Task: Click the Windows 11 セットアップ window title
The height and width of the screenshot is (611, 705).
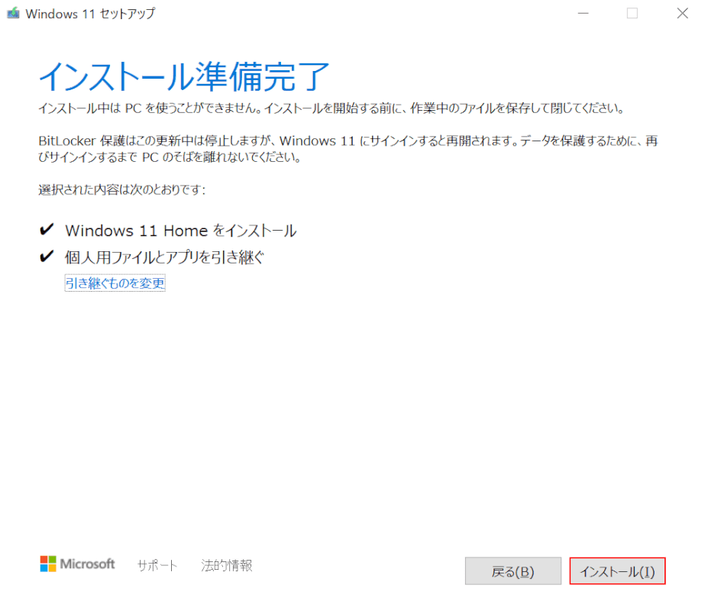Action: (x=90, y=14)
